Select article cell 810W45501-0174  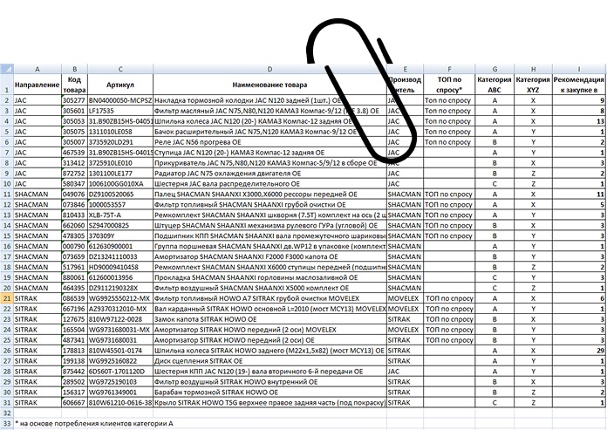pos(120,351)
